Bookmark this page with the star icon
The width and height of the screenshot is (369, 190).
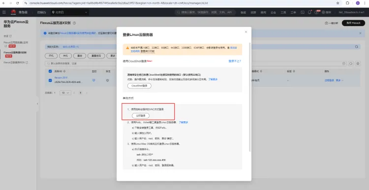[x=338, y=3]
